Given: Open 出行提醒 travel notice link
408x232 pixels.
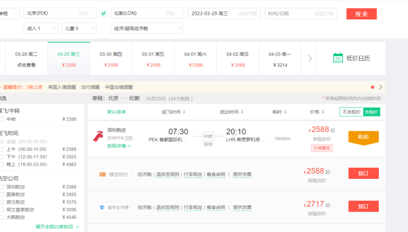Looking at the screenshot, I should pos(90,87).
